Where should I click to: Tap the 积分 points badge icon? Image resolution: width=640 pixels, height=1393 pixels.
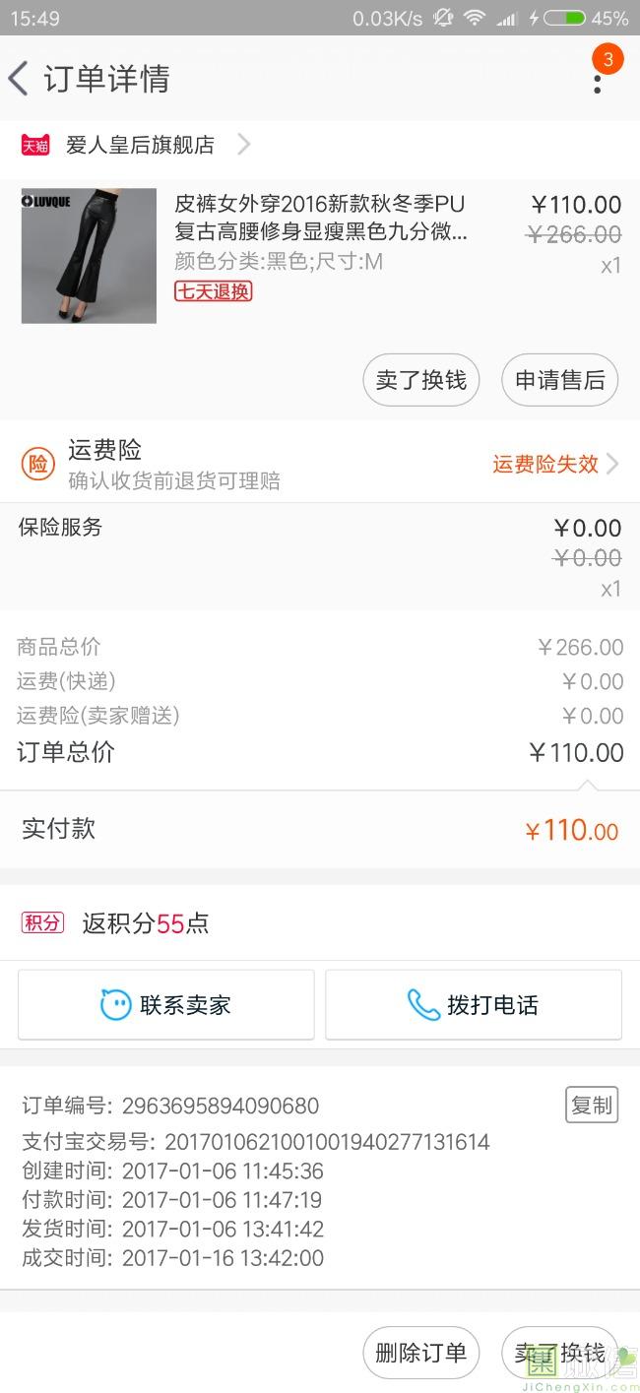(x=42, y=923)
